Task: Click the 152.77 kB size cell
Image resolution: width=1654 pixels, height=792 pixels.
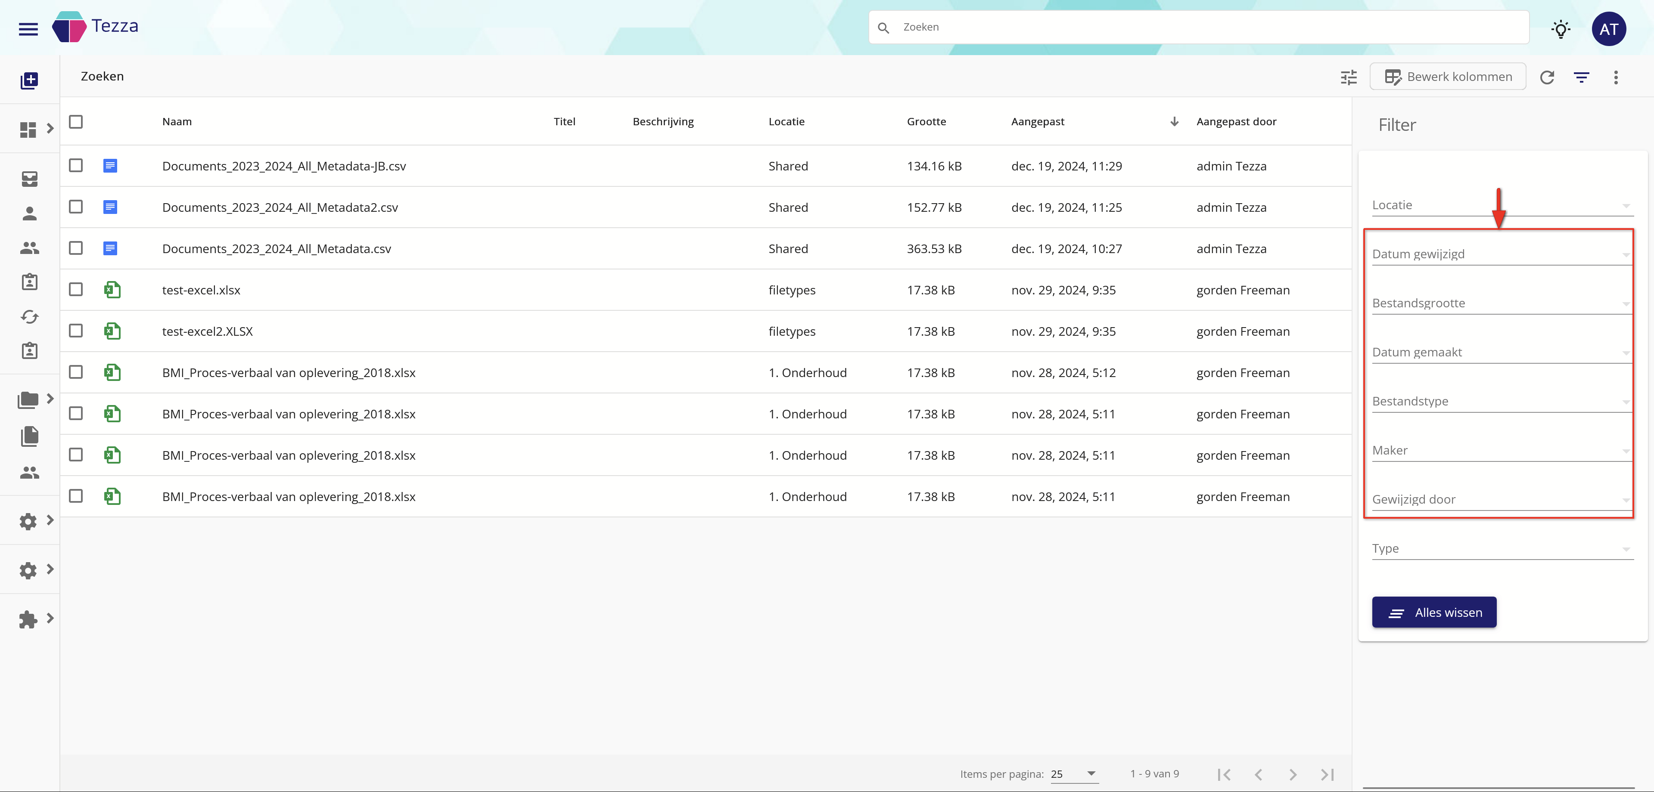Action: coord(933,207)
